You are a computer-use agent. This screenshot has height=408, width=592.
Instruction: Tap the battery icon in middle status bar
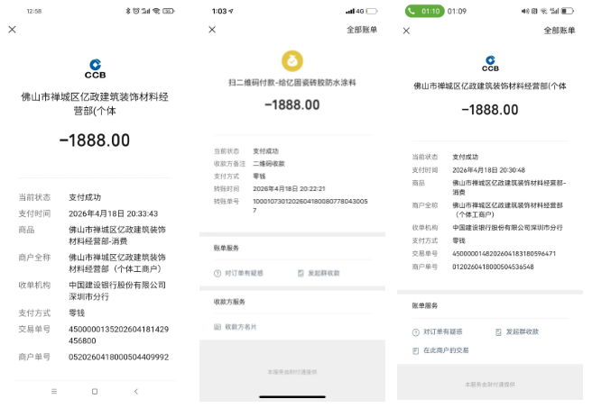(372, 12)
